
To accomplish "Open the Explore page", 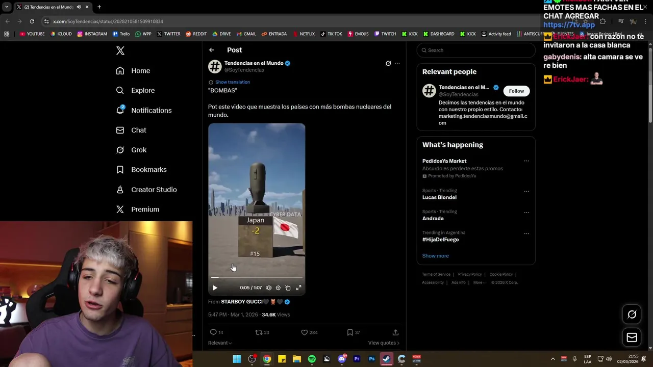I will coord(135,90).
